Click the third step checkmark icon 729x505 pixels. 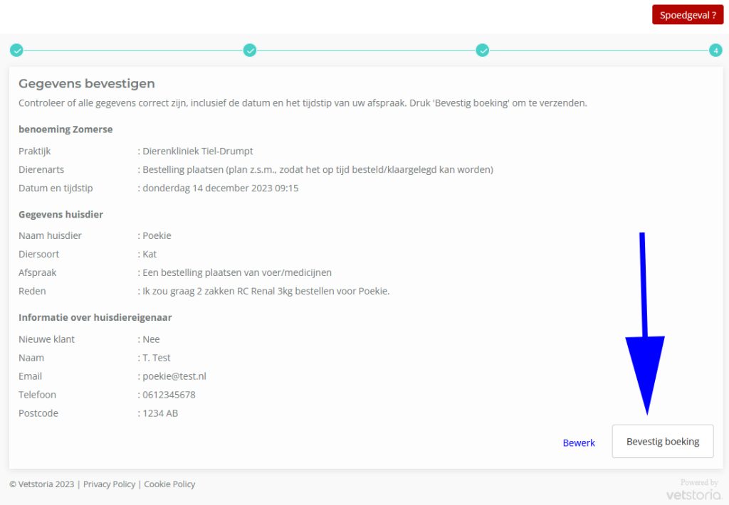[x=483, y=51]
